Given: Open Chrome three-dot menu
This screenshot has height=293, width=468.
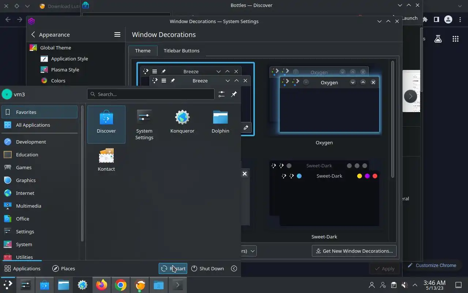Looking at the screenshot, I should pos(460,19).
